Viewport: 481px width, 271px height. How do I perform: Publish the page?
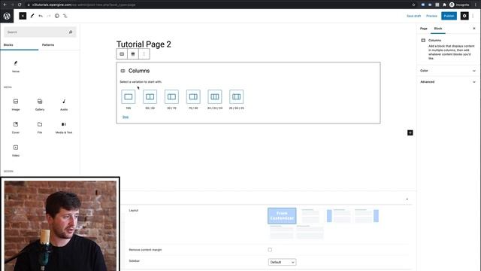(449, 16)
